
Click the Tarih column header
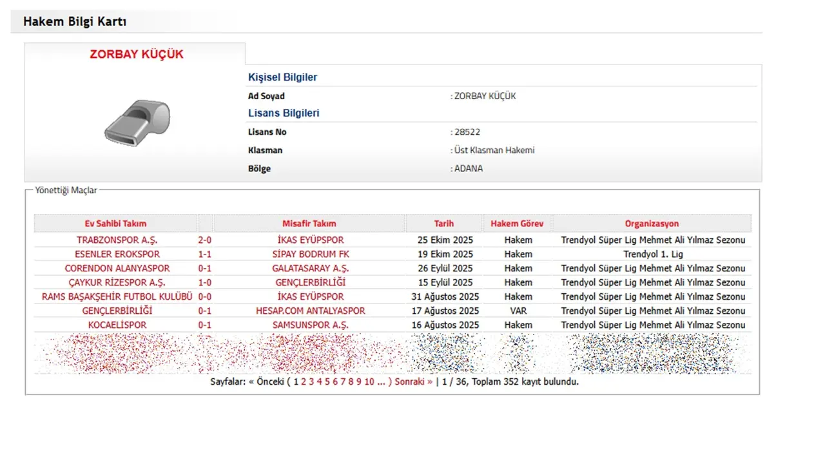click(x=443, y=224)
